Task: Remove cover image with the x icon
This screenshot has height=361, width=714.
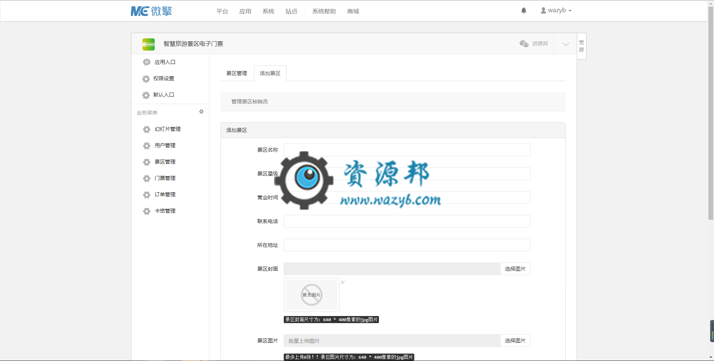Action: tap(342, 282)
